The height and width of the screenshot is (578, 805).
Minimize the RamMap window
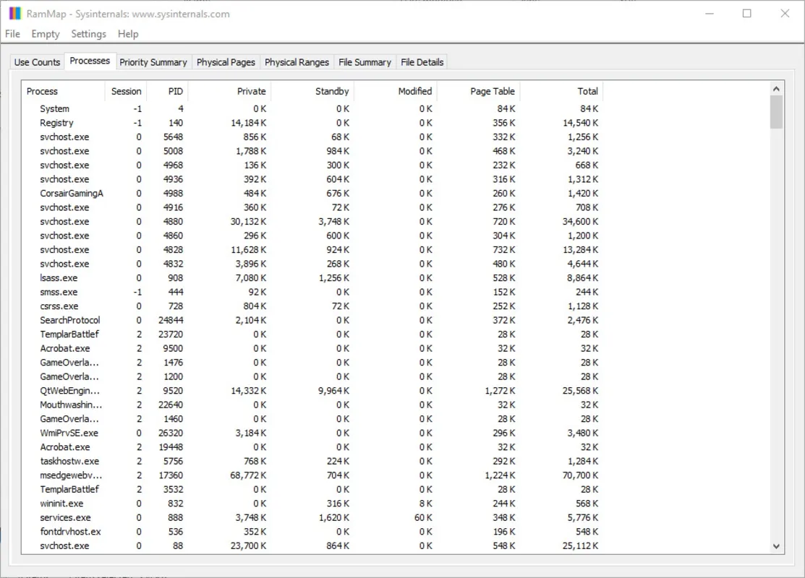[710, 13]
